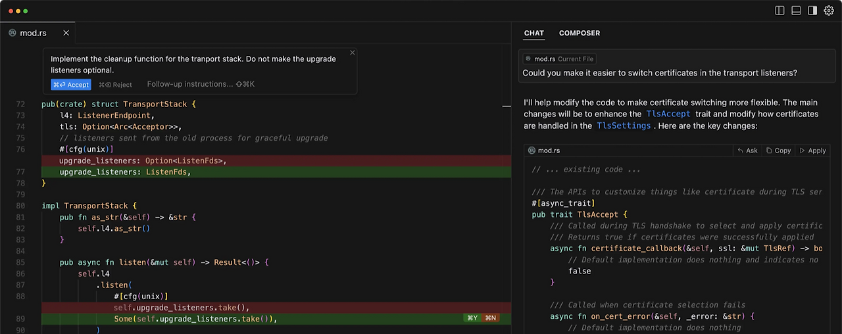Close the mod.rs editor tab
Image resolution: width=842 pixels, height=334 pixels.
[x=66, y=33]
